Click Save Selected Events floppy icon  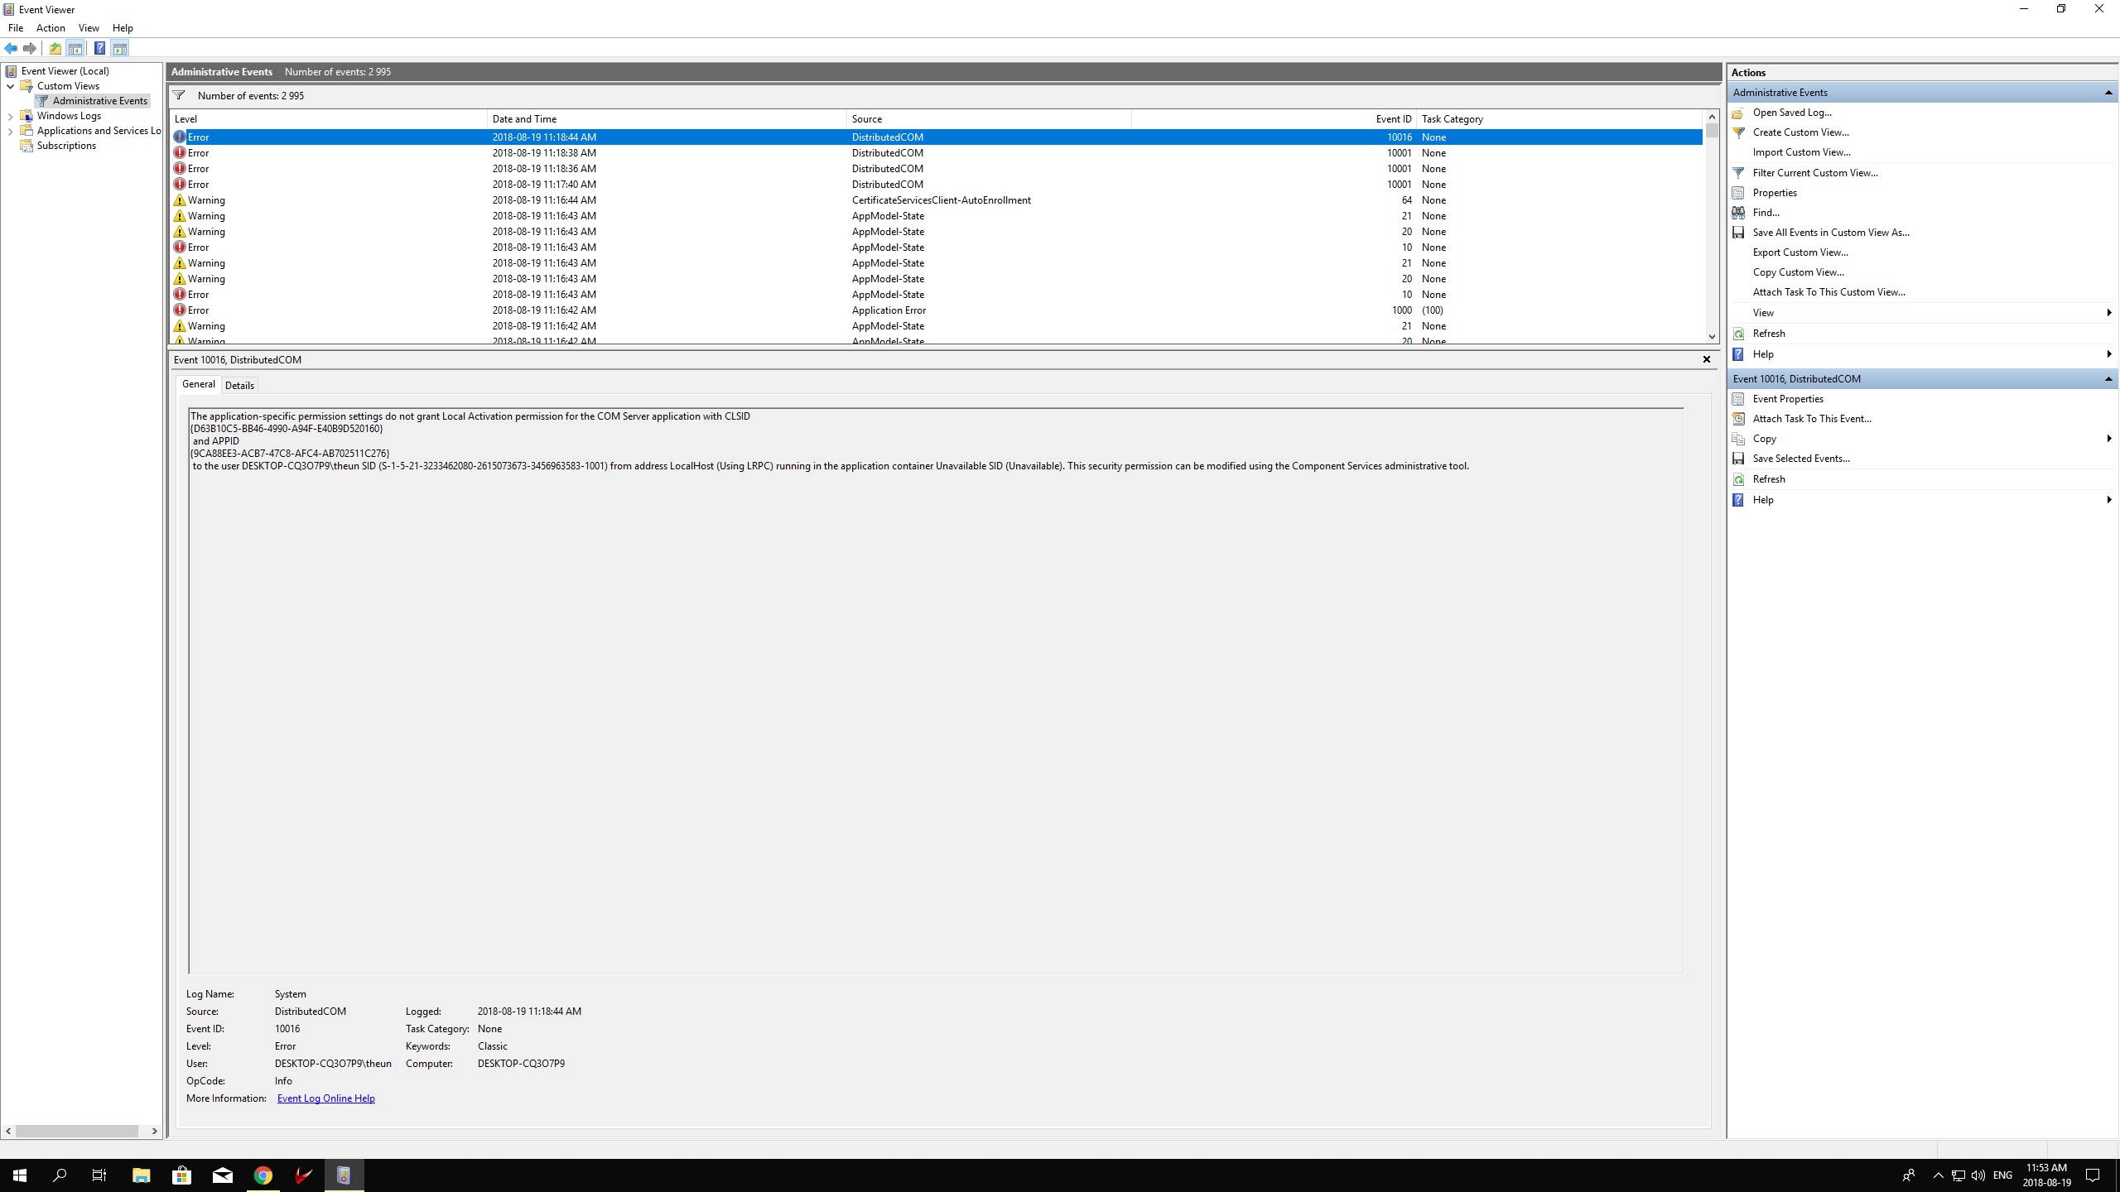click(1738, 459)
